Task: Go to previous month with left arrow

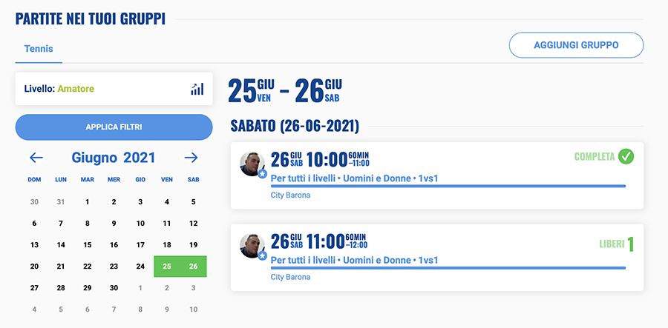Action: click(x=36, y=158)
